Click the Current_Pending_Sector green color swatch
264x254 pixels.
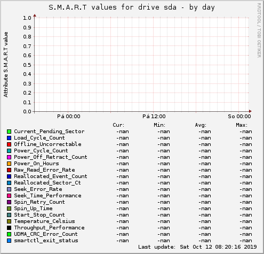[x=9, y=132]
